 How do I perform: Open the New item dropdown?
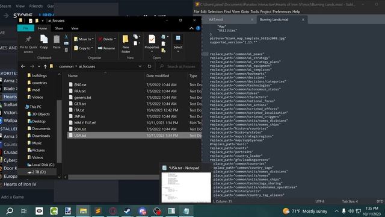[x=137, y=37]
